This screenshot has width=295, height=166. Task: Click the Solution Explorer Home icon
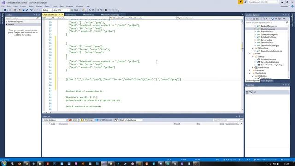(x=254, y=18)
